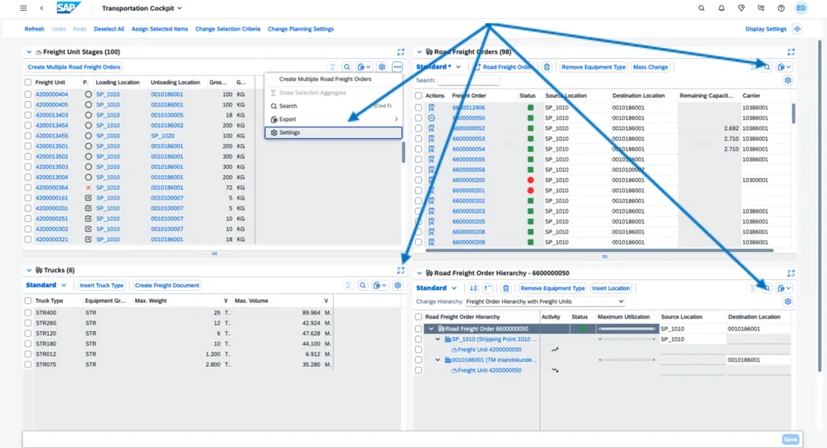
Task: Select all rows in Freight Unit Stages
Action: point(28,82)
